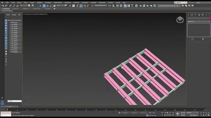Click the Zoom Extents navigation icon
211x118 pixels.
coord(206,113)
